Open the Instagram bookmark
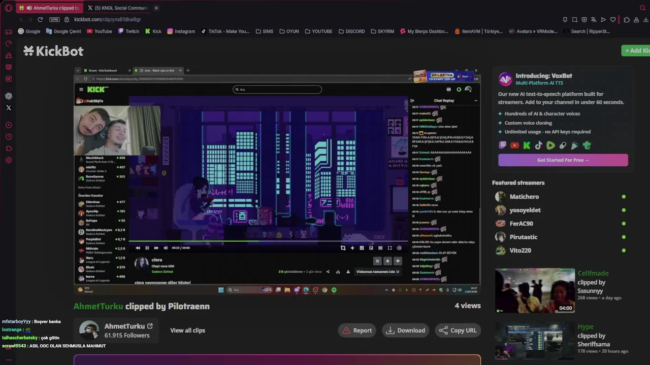This screenshot has height=365, width=650. pos(181,31)
